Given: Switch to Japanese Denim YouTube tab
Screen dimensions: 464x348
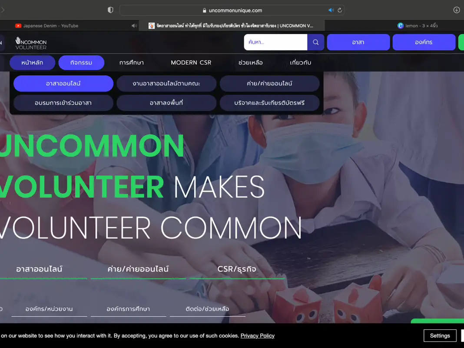Looking at the screenshot, I should [50, 26].
